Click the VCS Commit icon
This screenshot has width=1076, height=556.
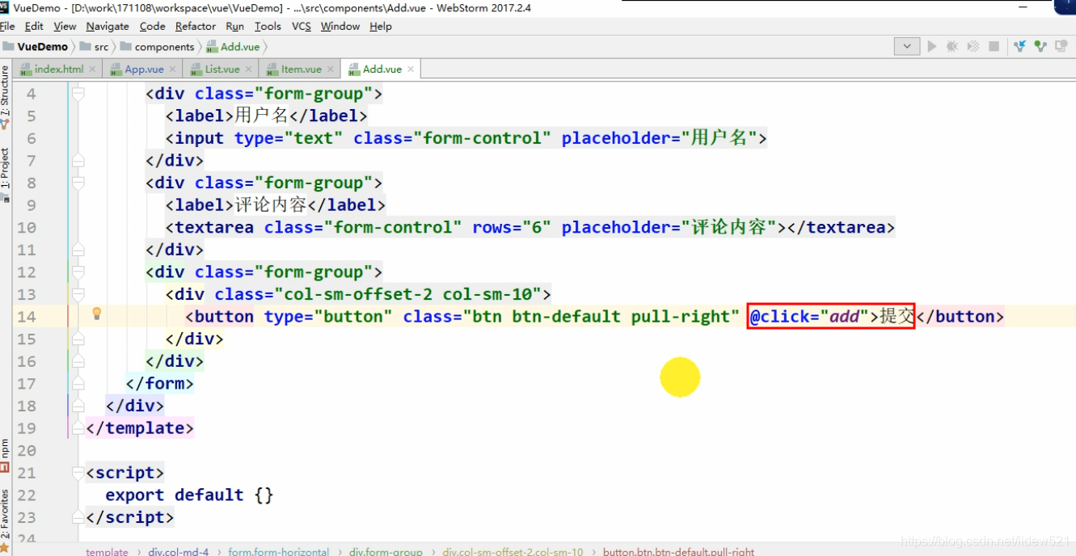click(1040, 47)
